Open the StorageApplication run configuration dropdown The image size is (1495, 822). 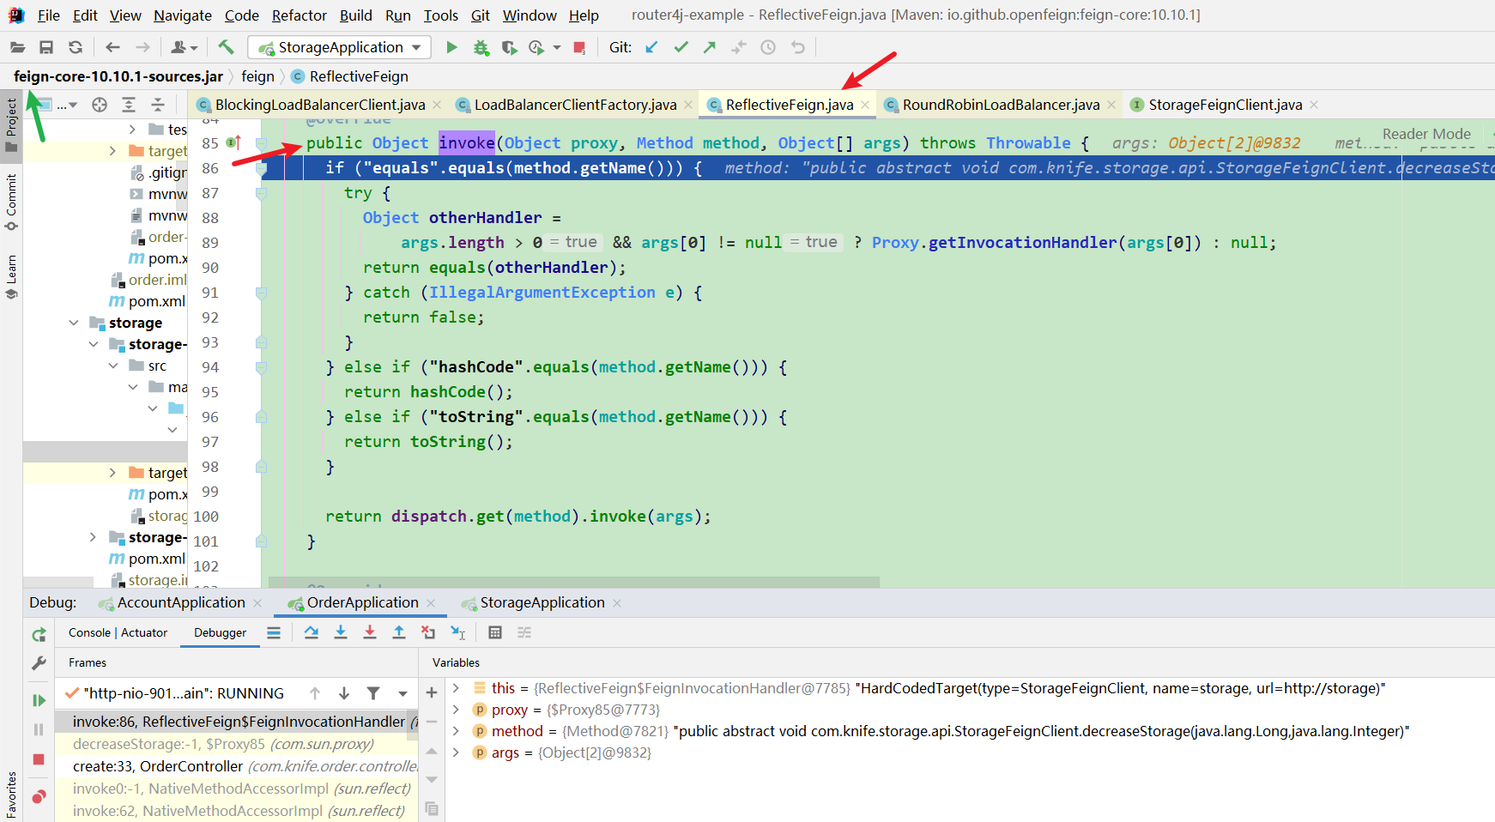click(x=415, y=47)
